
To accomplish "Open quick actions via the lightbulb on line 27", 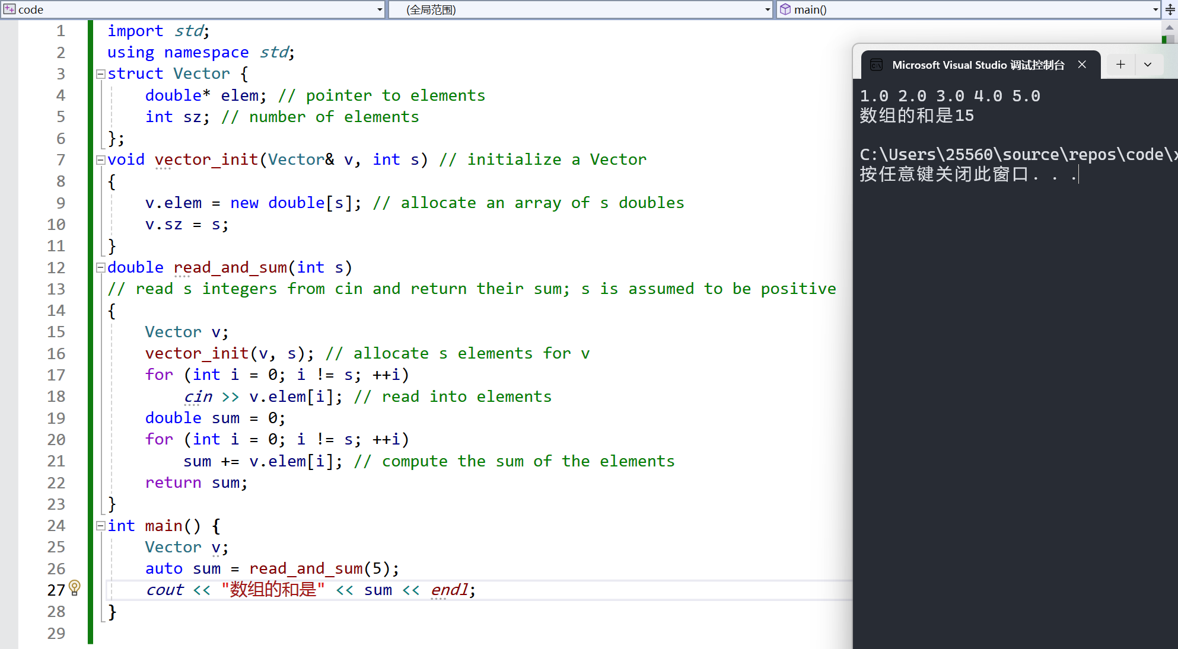I will [74, 587].
